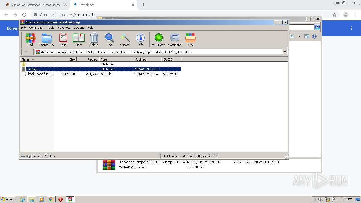Open Windows Explorer taskbar icon

coord(32,199)
